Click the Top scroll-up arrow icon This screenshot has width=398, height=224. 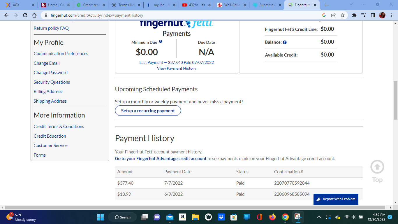tap(377, 167)
